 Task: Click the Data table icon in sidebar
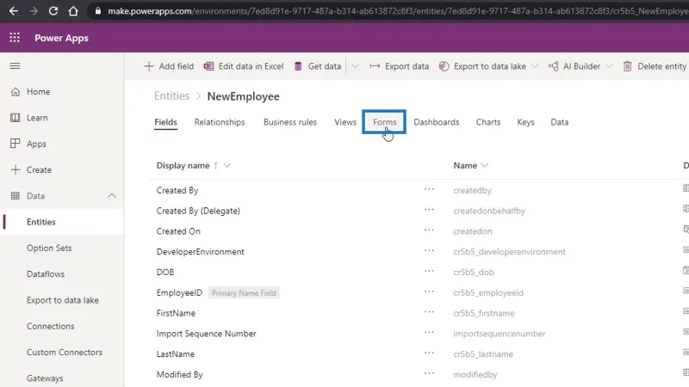[x=16, y=196]
